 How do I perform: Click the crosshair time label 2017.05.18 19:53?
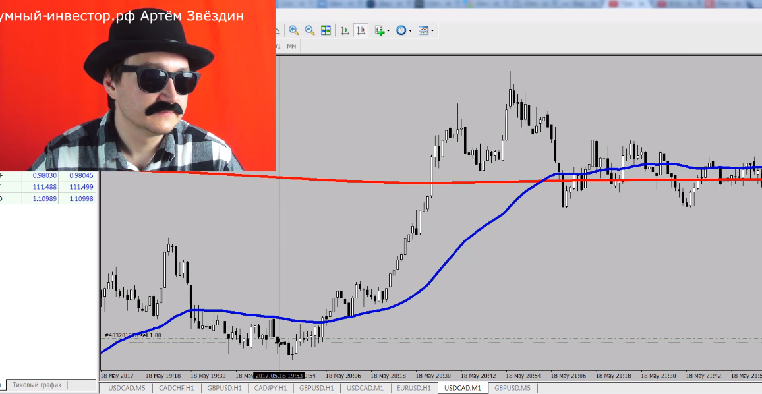point(279,376)
